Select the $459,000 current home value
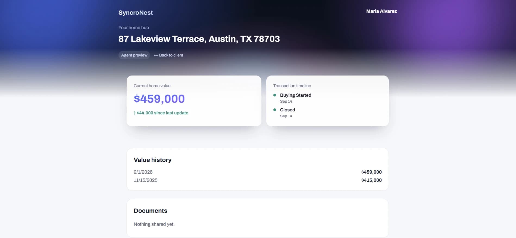 coord(159,99)
